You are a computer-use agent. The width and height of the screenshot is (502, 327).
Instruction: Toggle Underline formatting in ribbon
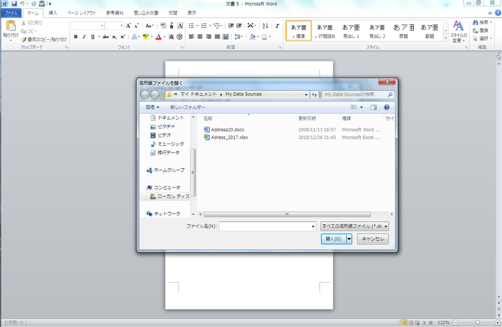tap(93, 37)
